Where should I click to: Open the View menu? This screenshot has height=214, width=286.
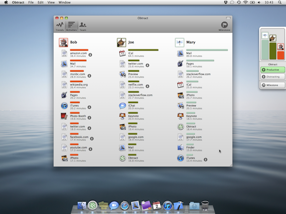coord(51,2)
